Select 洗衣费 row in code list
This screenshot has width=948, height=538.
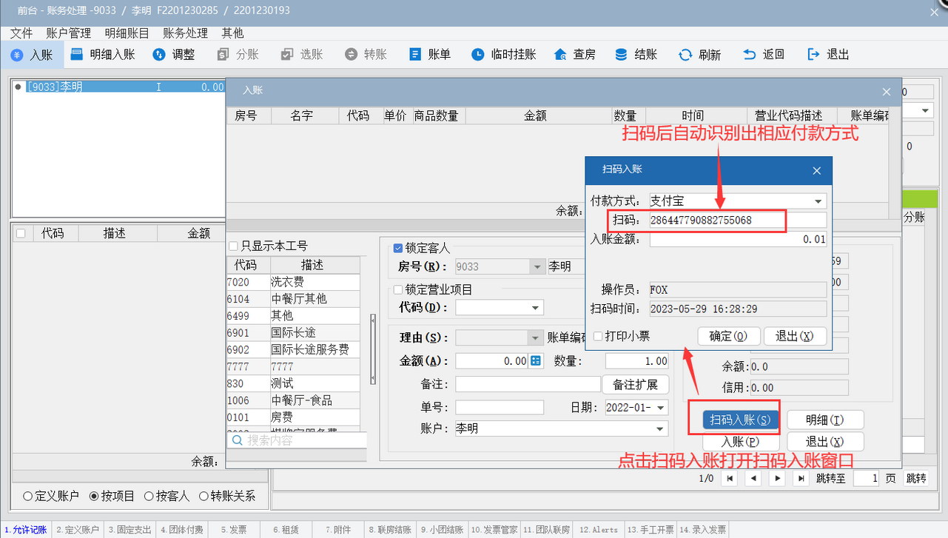click(x=293, y=282)
